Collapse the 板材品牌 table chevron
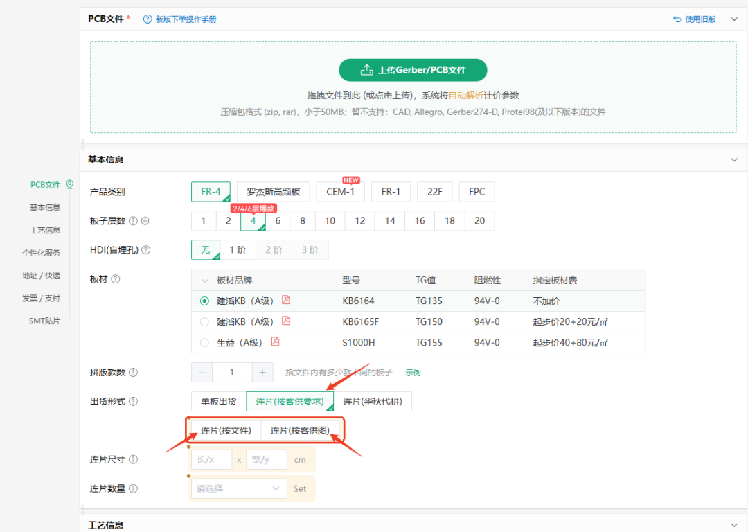 point(204,281)
